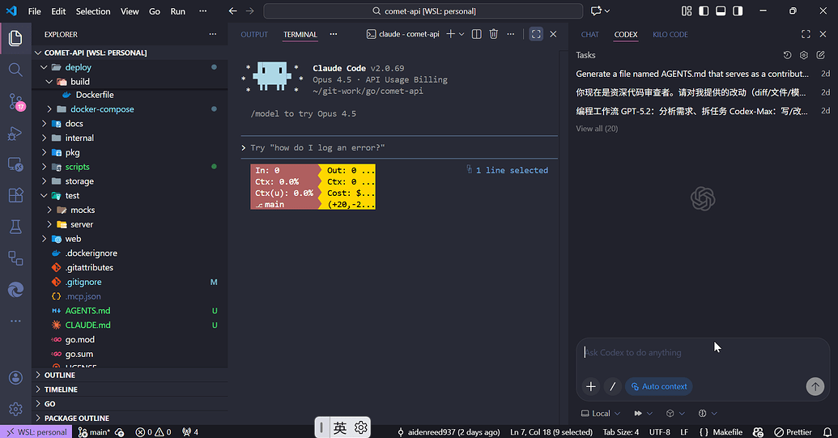838x438 pixels.
Task: Click problems count in status bar
Action: (x=153, y=432)
